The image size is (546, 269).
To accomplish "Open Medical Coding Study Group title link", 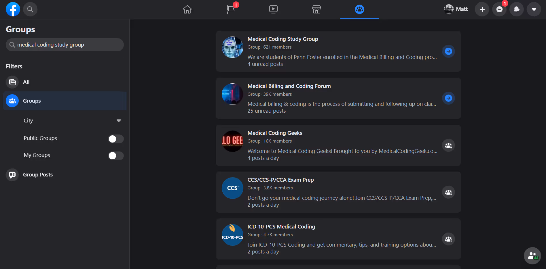I will pyautogui.click(x=283, y=39).
